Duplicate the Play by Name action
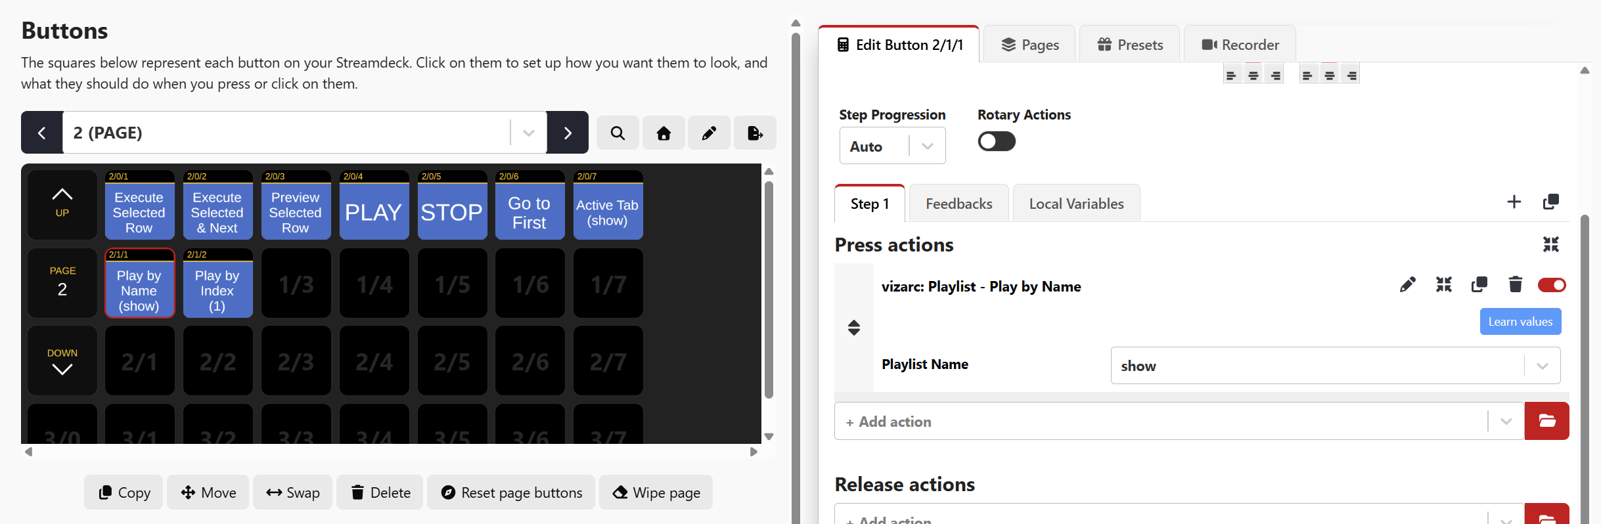This screenshot has width=1601, height=524. tap(1479, 284)
